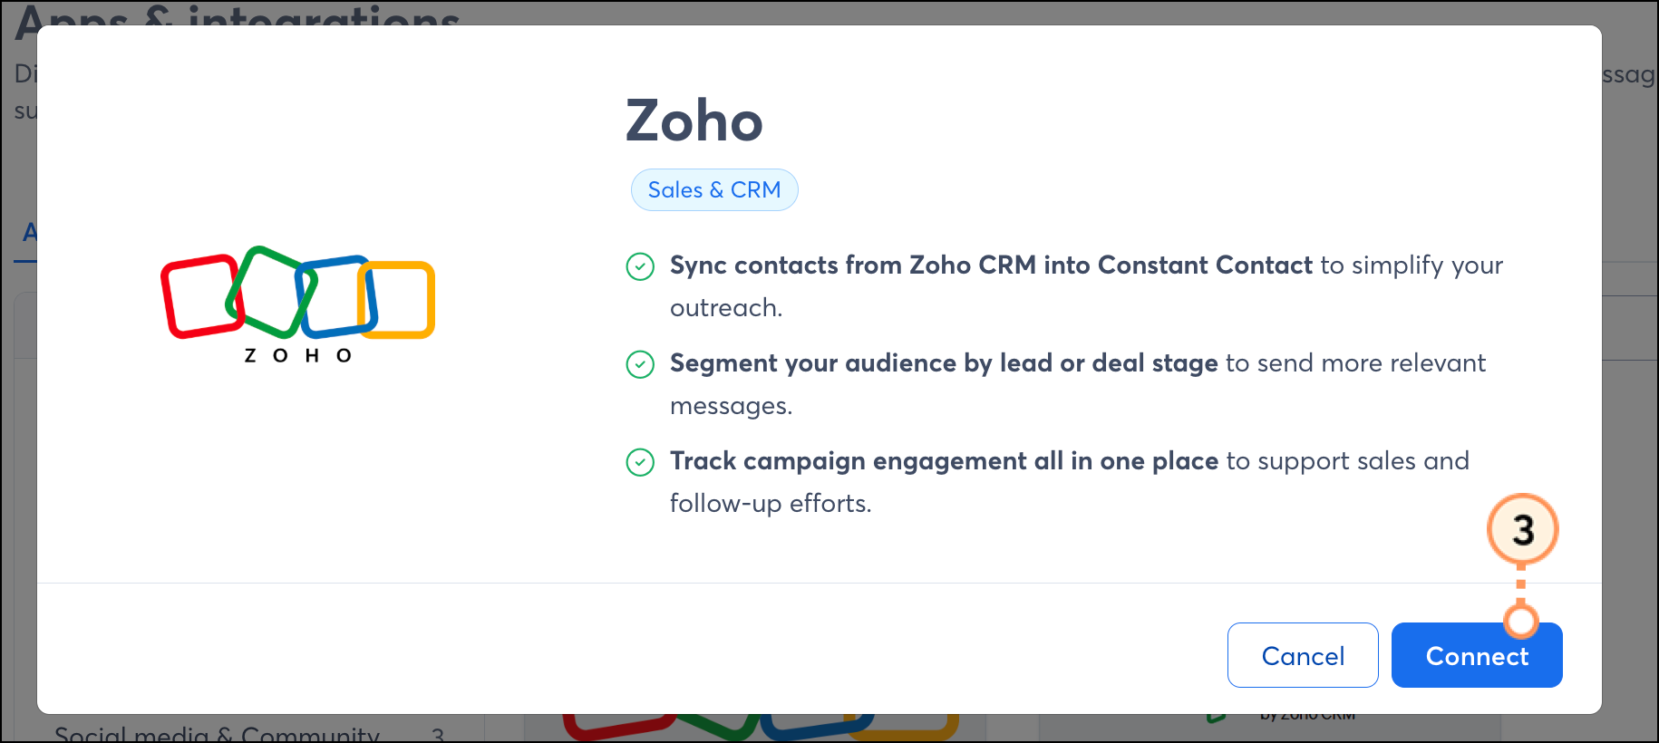This screenshot has width=1659, height=743.
Task: Click the Zoho card thumbnail behind dialog
Action: [x=760, y=727]
